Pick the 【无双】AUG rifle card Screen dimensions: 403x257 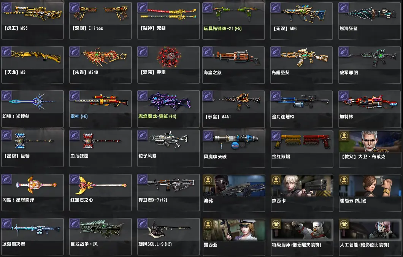click(302, 21)
